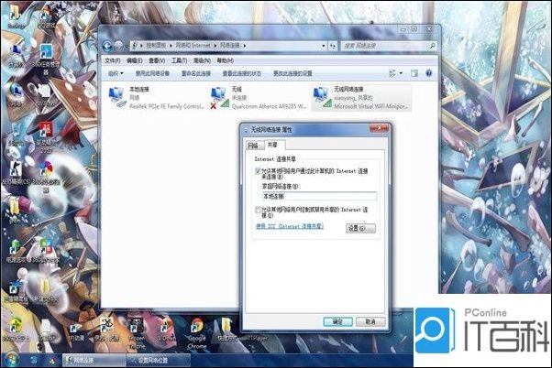Open the view options dropdown arrow
The width and height of the screenshot is (552, 368).
(401, 73)
